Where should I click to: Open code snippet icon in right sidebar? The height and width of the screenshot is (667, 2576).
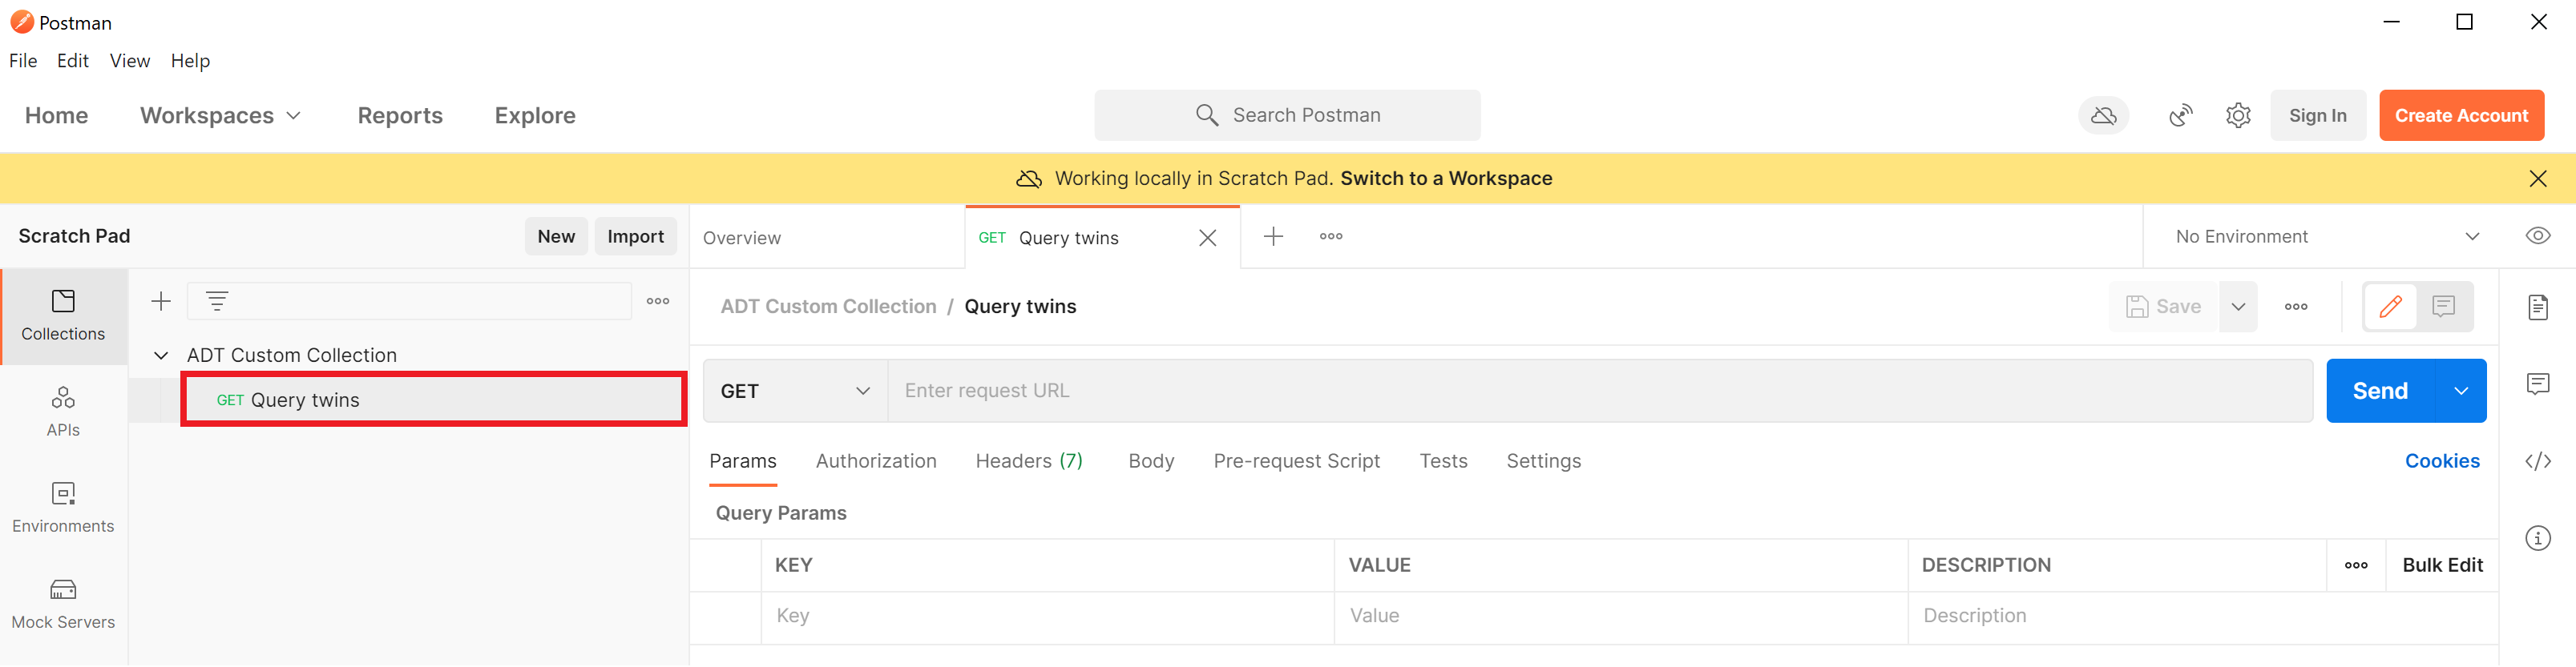point(2538,461)
